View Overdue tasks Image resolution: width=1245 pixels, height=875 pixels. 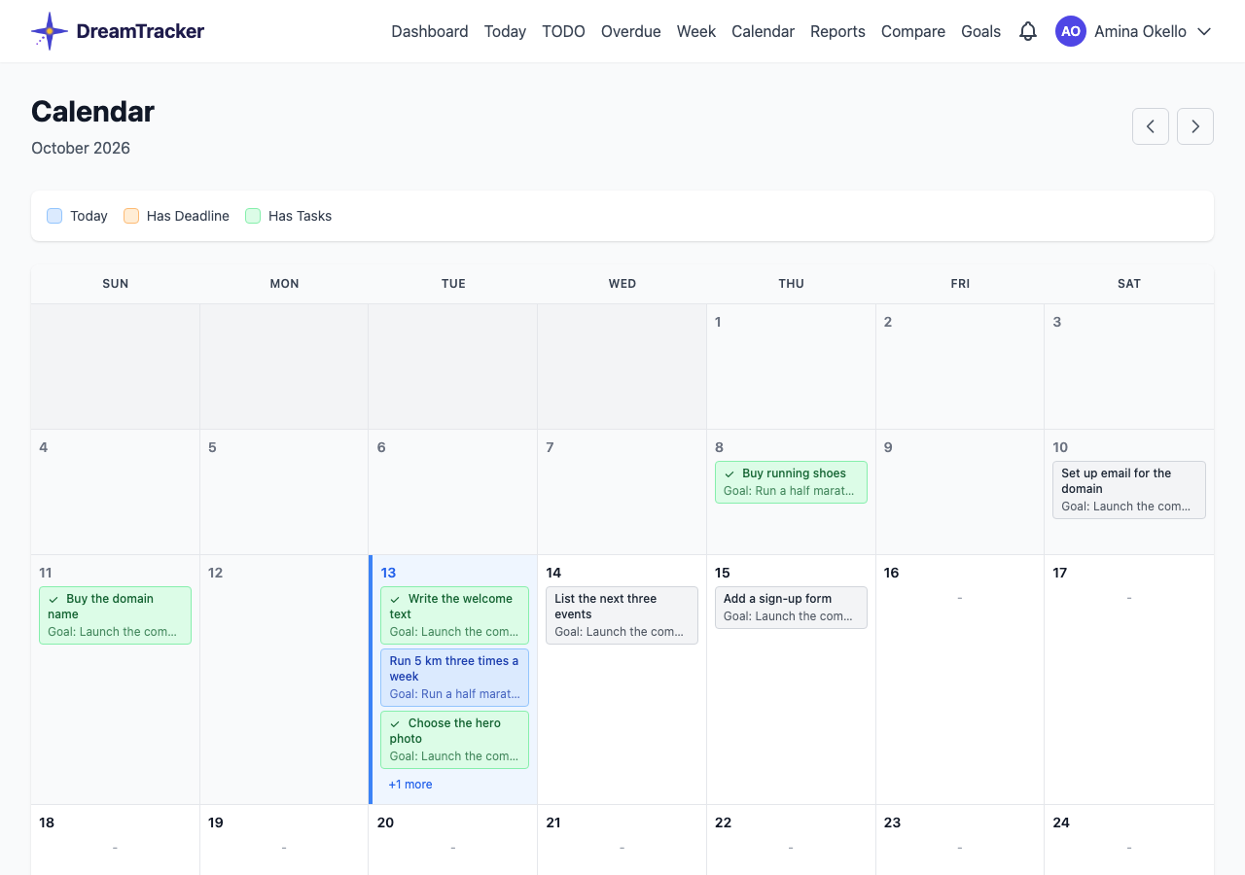tap(630, 31)
